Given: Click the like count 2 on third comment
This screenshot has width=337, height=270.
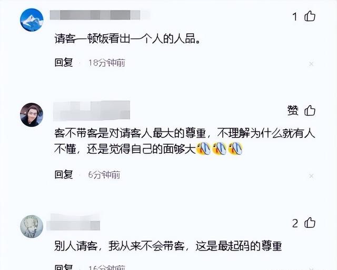Looking at the screenshot, I should 295,223.
